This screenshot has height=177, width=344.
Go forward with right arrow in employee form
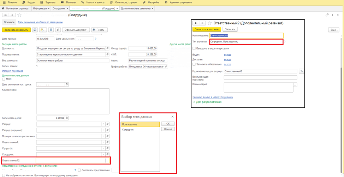pos(12,15)
